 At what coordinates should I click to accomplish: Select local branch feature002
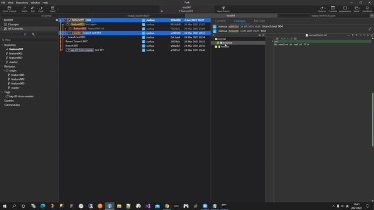pos(16,54)
